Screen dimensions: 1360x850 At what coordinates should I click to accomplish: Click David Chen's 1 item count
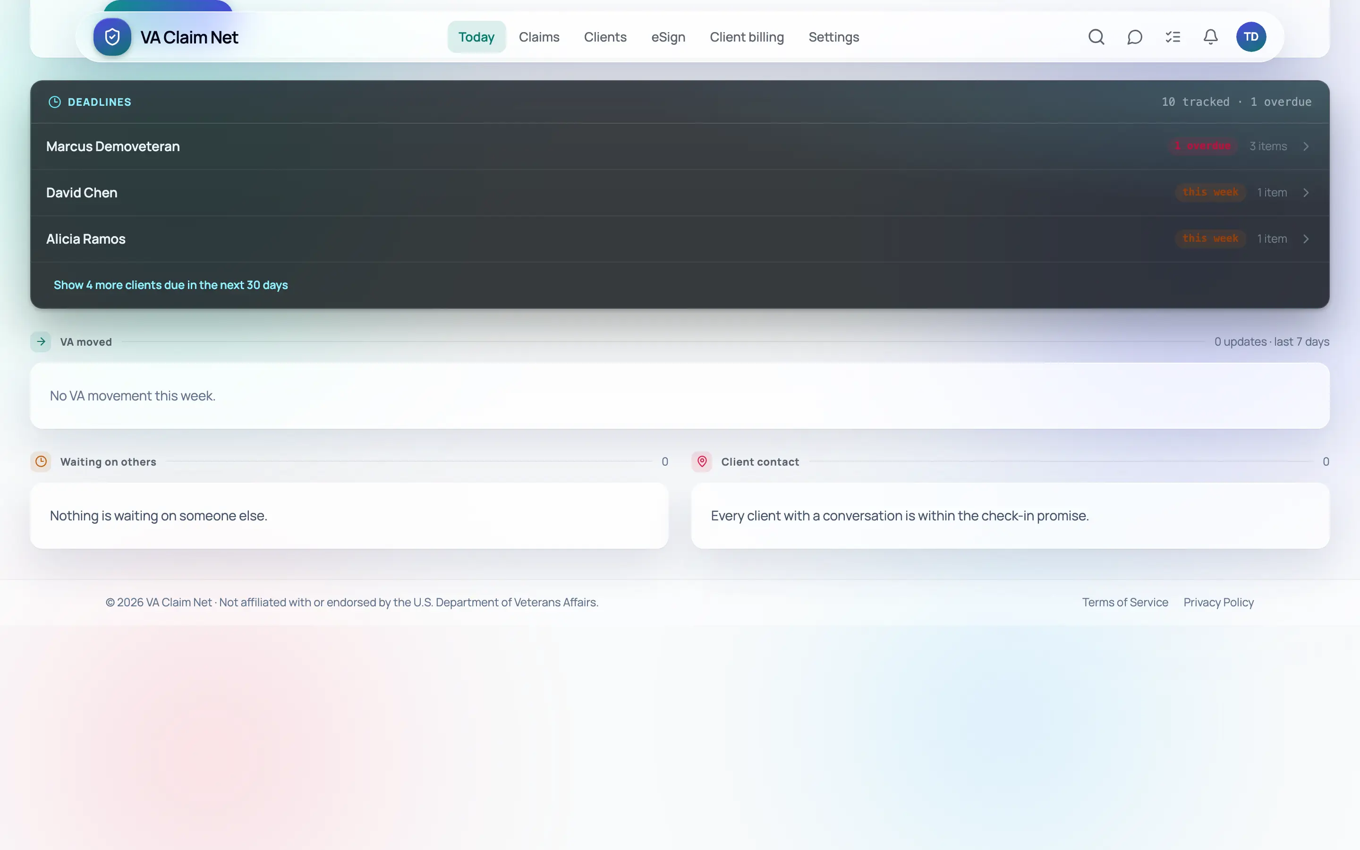[1272, 193]
